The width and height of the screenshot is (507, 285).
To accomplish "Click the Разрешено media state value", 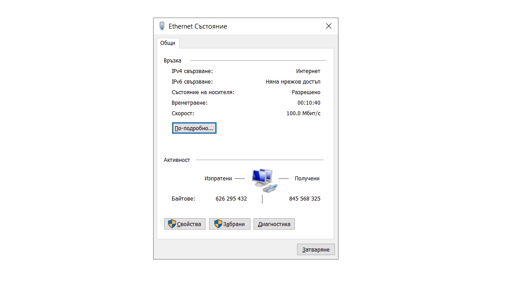I will [x=306, y=92].
